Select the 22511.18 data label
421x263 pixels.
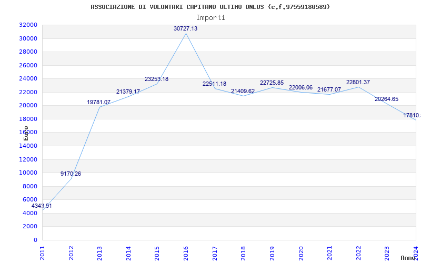214,84
